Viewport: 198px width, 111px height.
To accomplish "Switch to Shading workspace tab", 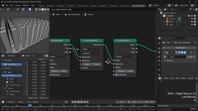I will (x=93, y=6).
